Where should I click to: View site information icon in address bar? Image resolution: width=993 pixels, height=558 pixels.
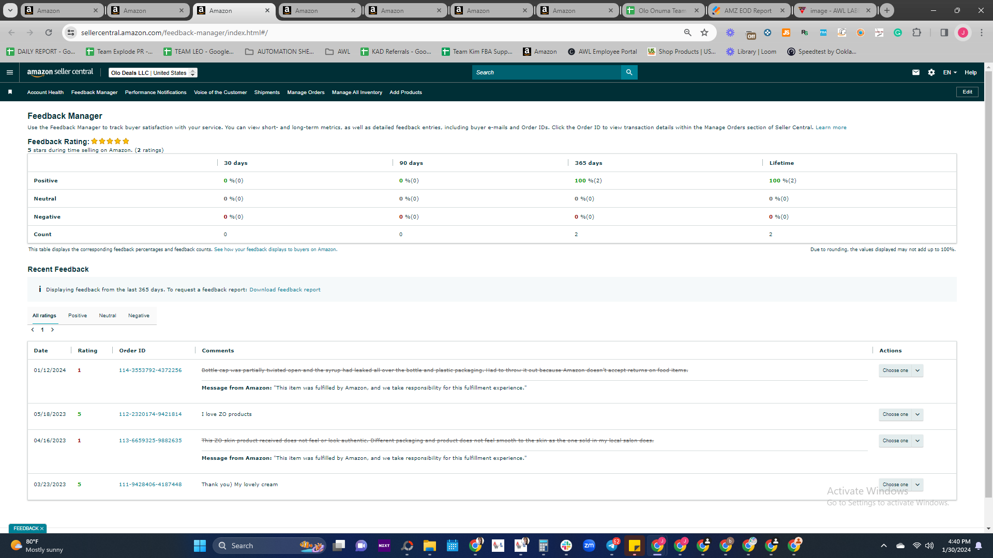point(71,33)
